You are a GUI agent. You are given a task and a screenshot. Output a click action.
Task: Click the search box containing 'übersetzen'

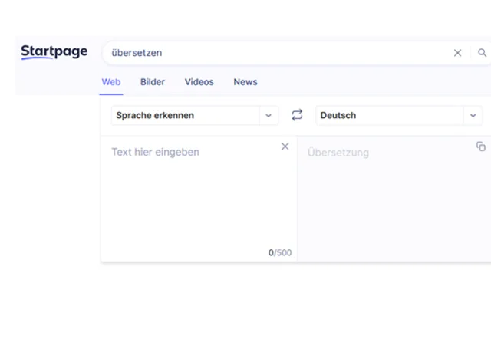pyautogui.click(x=276, y=53)
